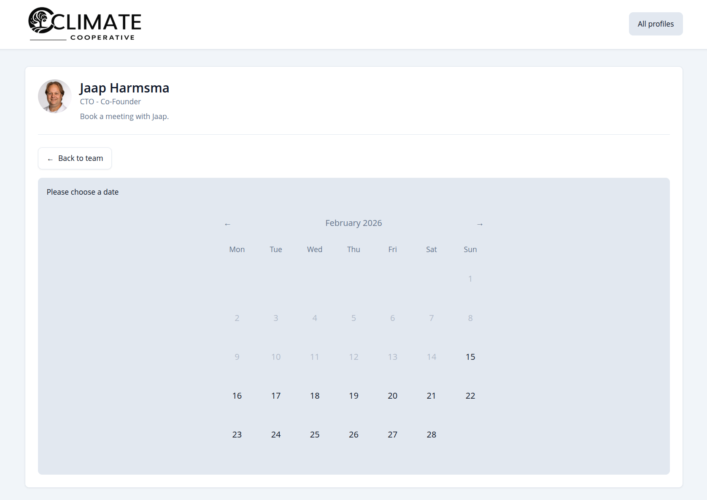The width and height of the screenshot is (707, 500).
Task: Choose Tuesday, February 17
Action: coord(276,396)
